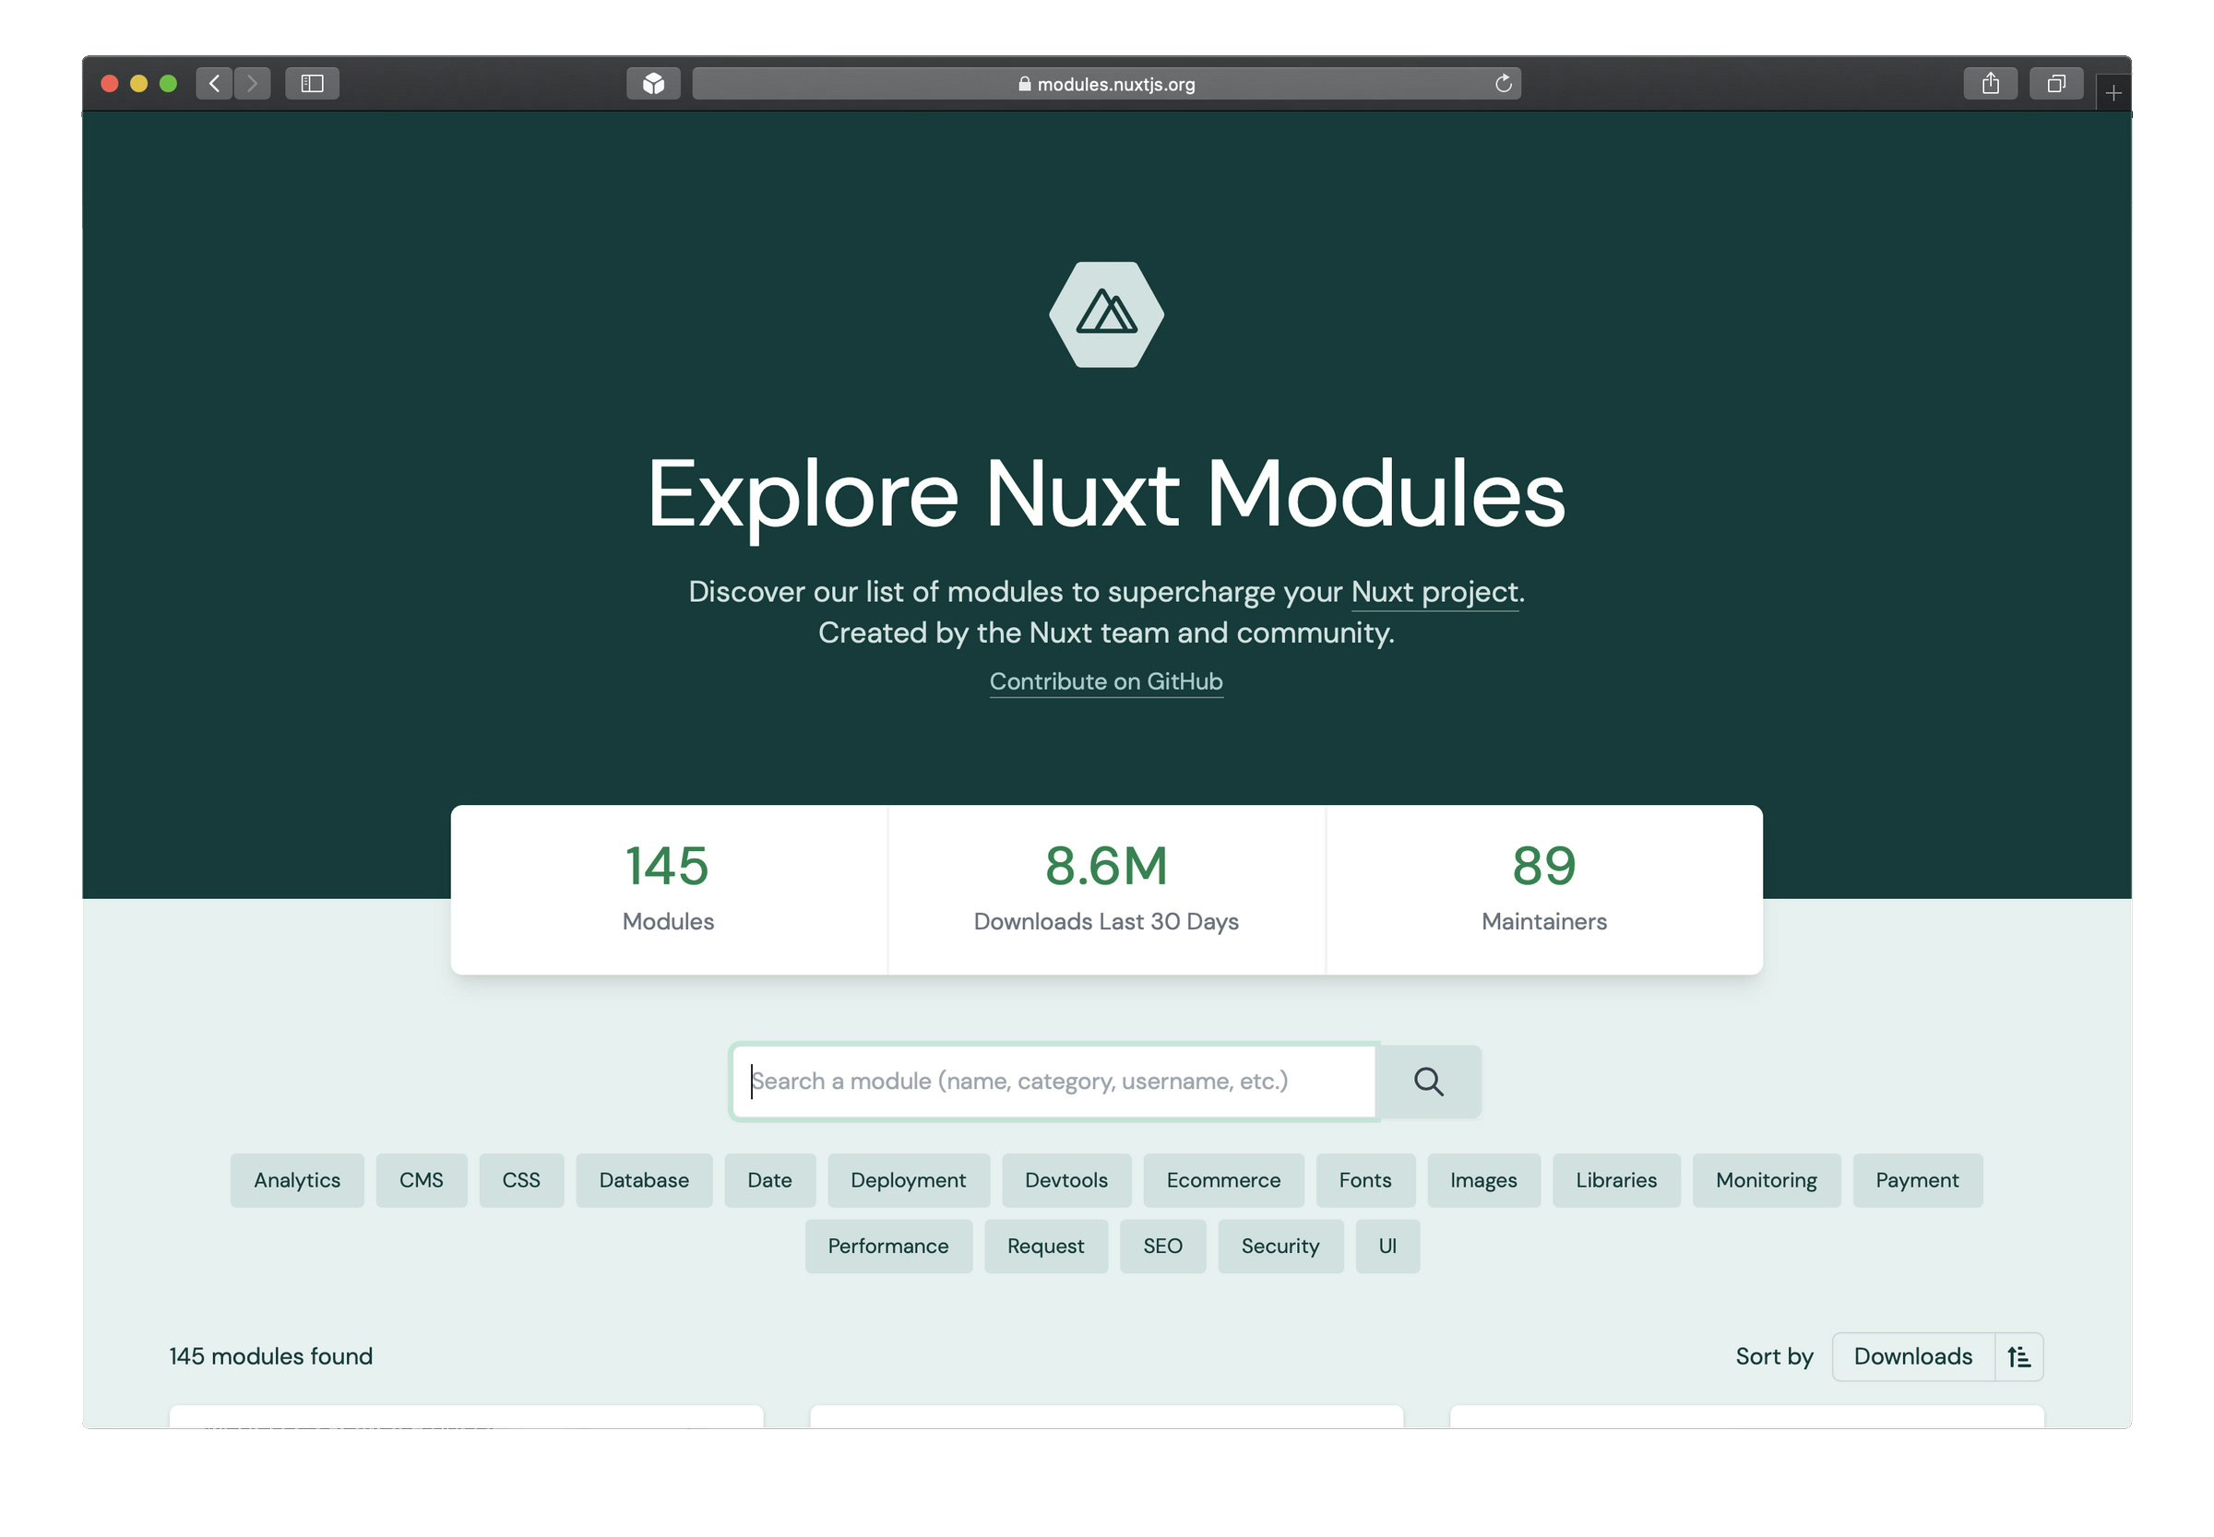The width and height of the screenshot is (2214, 1537).
Task: Click into the module search field
Action: pos(1052,1082)
